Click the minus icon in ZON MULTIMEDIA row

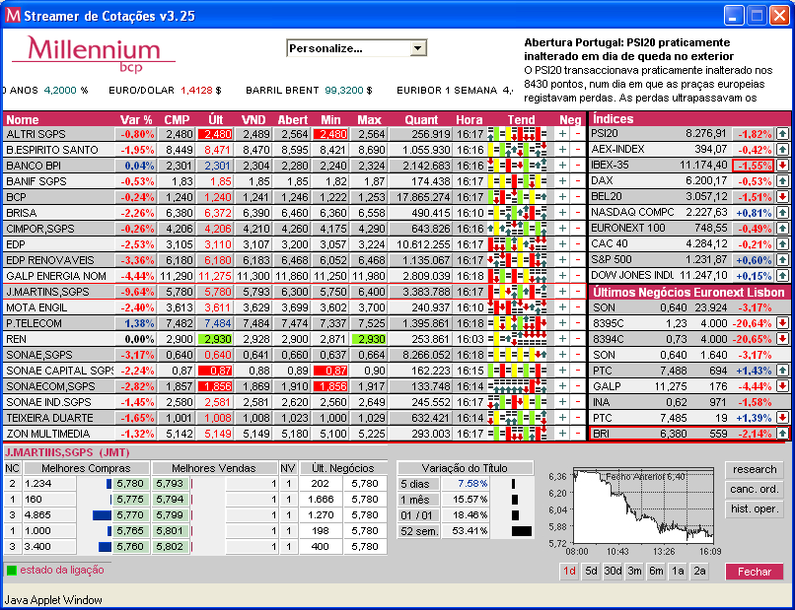tap(578, 434)
